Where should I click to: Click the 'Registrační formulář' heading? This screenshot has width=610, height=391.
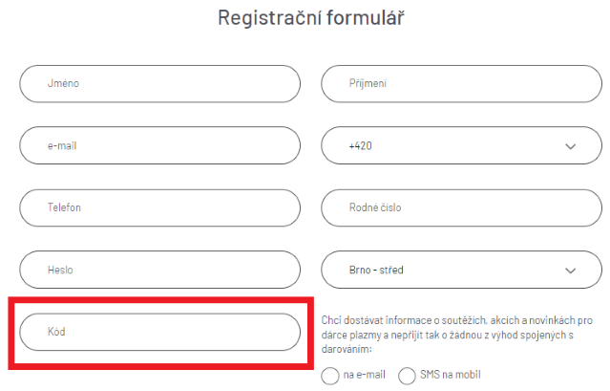coord(305,17)
